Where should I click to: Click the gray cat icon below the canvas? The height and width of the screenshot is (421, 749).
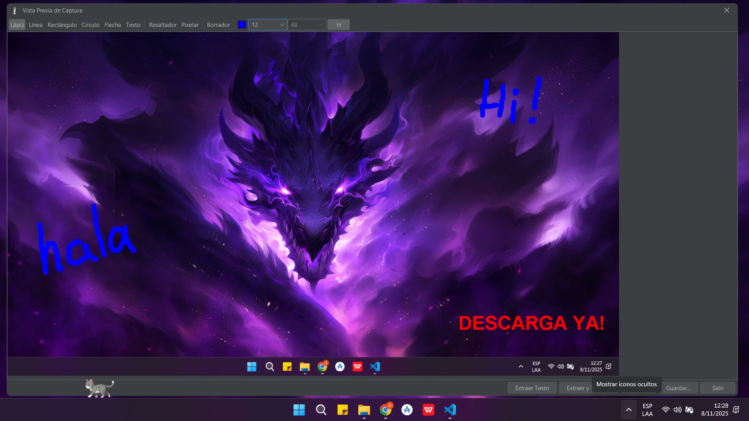[x=99, y=388]
